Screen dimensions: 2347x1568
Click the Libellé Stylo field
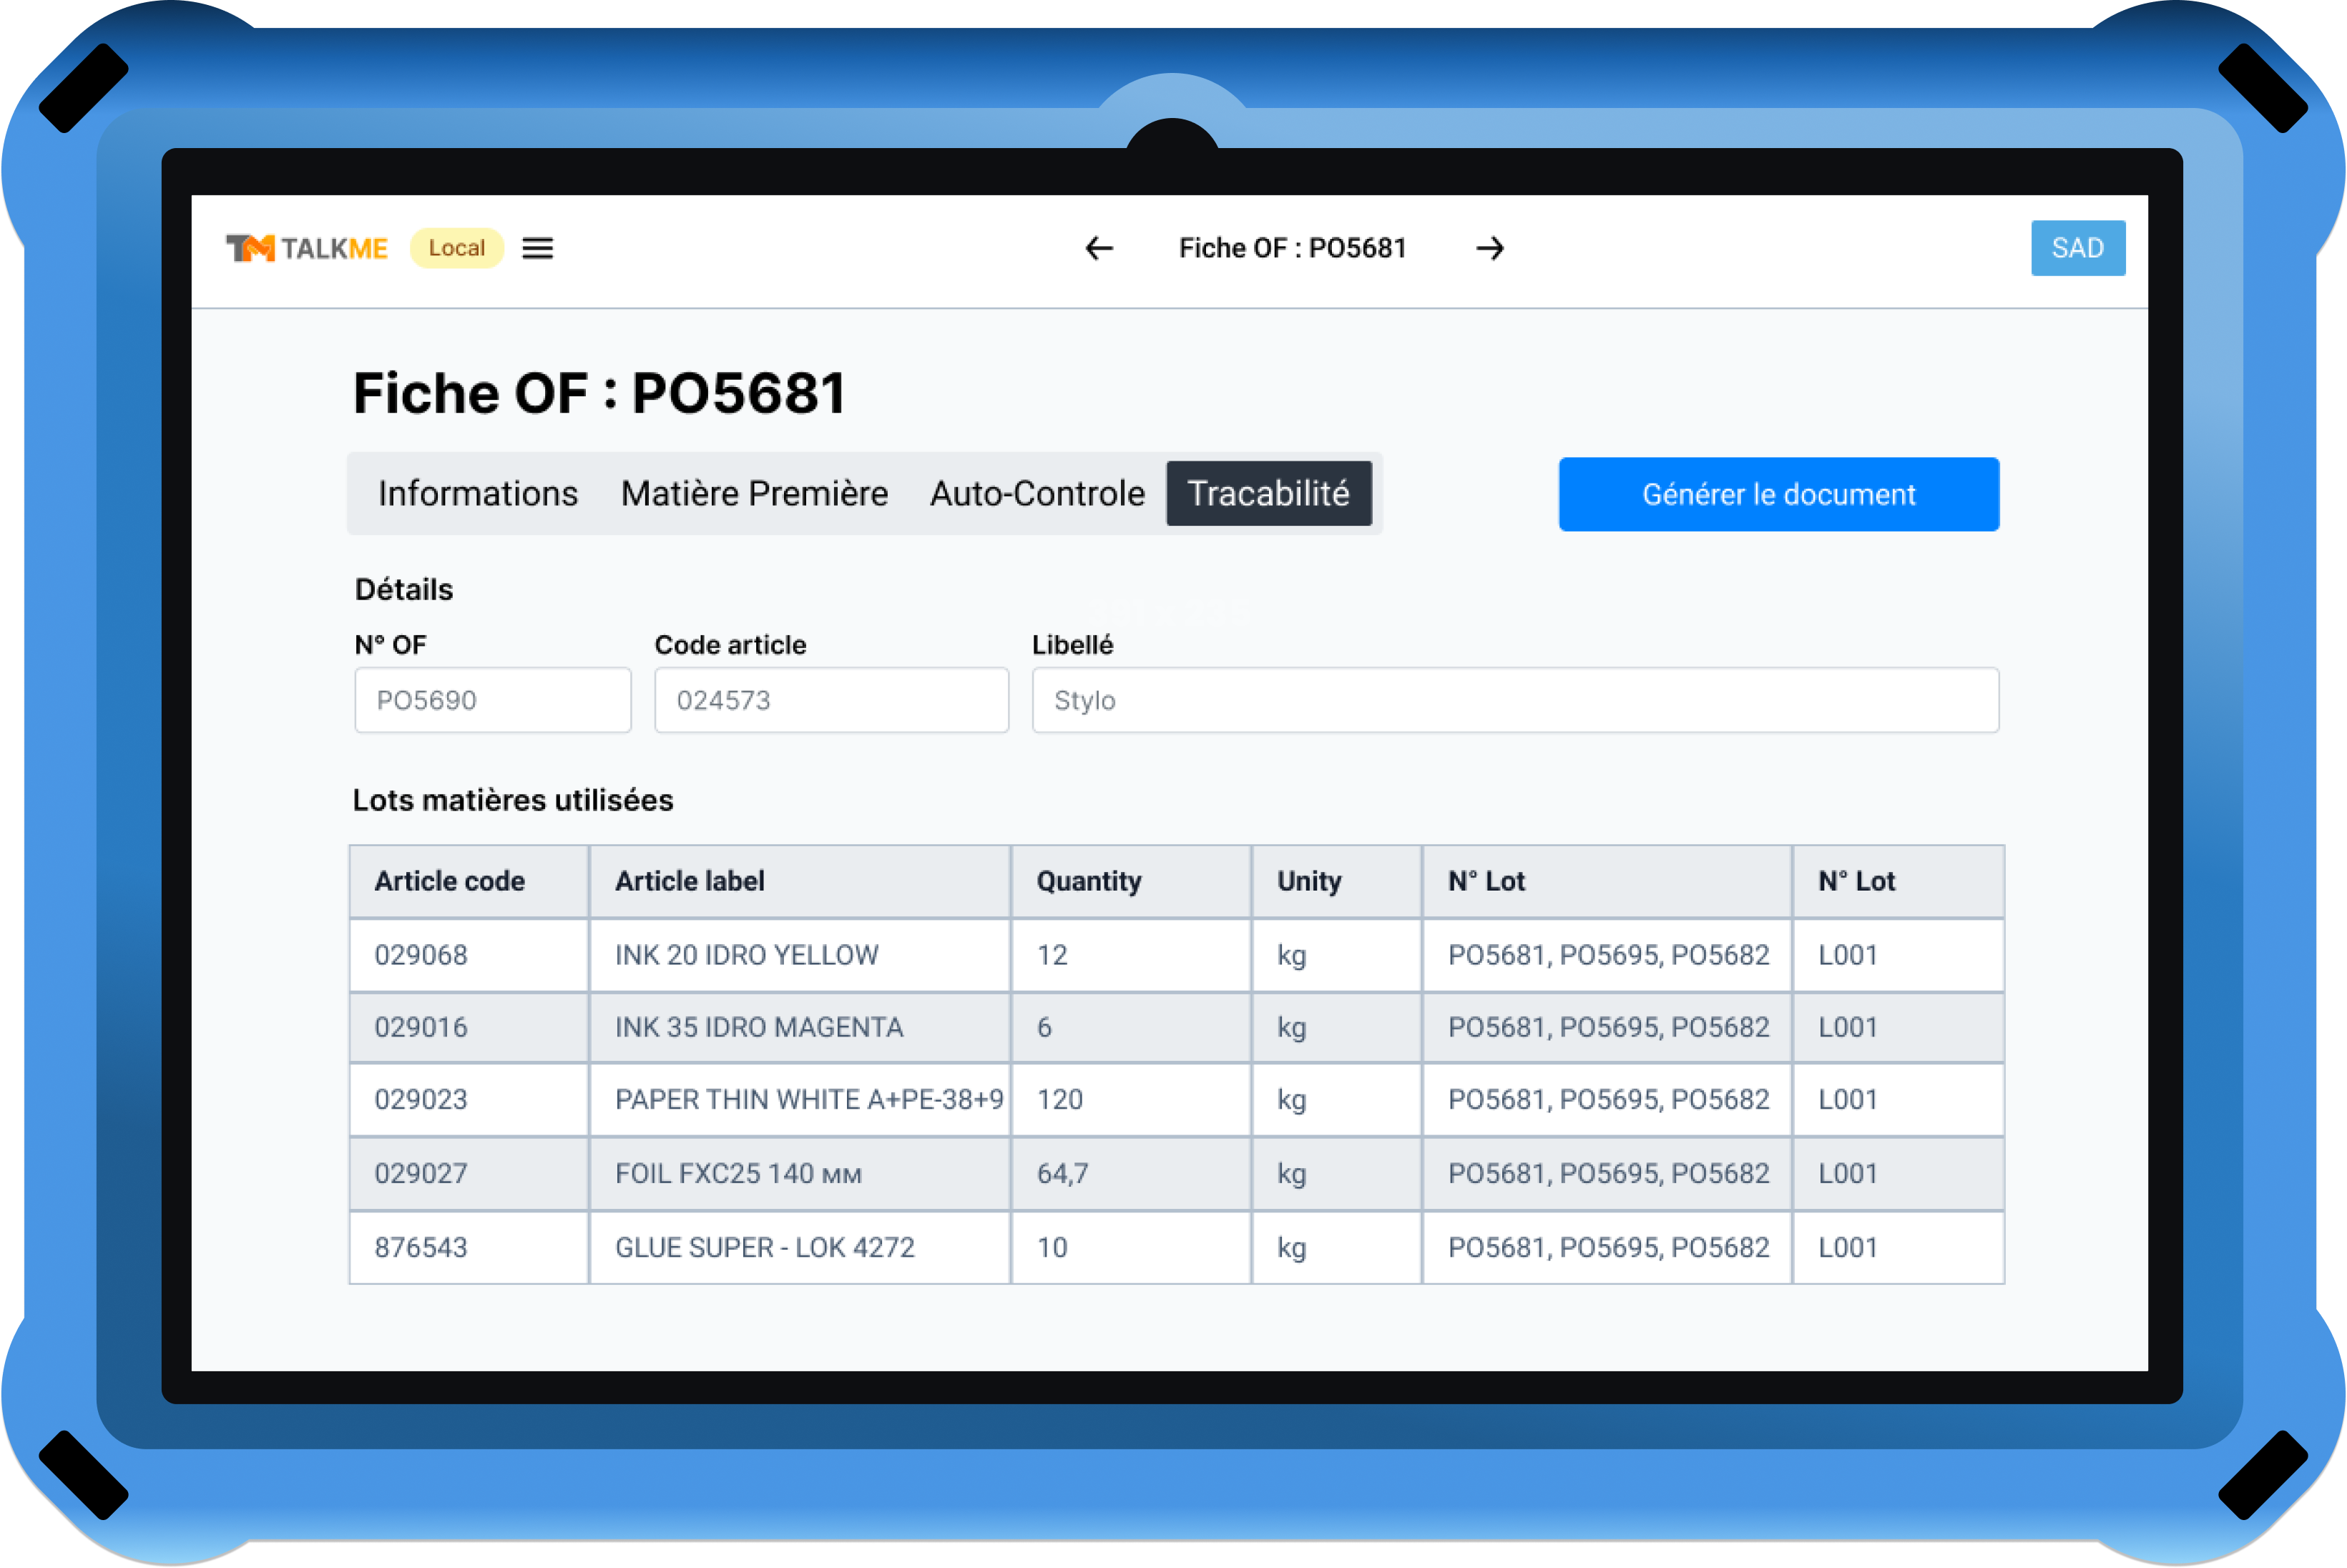point(1514,700)
